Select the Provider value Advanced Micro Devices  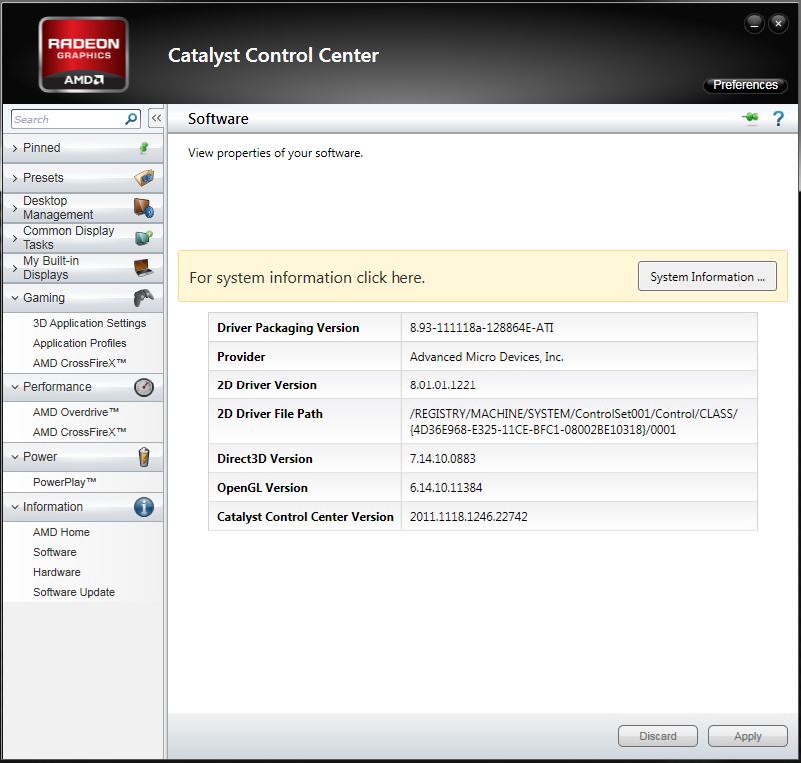coord(486,357)
